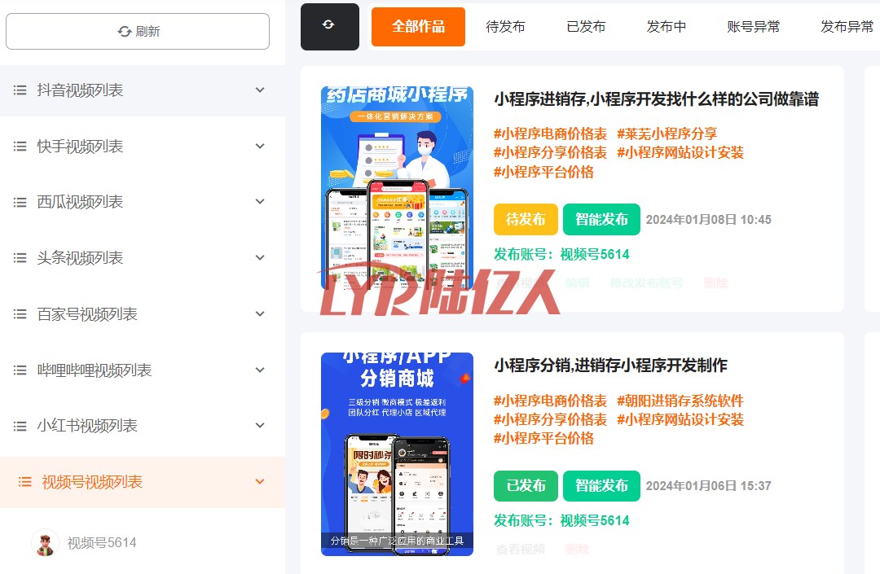Select the 抖音视频列表 list icon

[21, 90]
